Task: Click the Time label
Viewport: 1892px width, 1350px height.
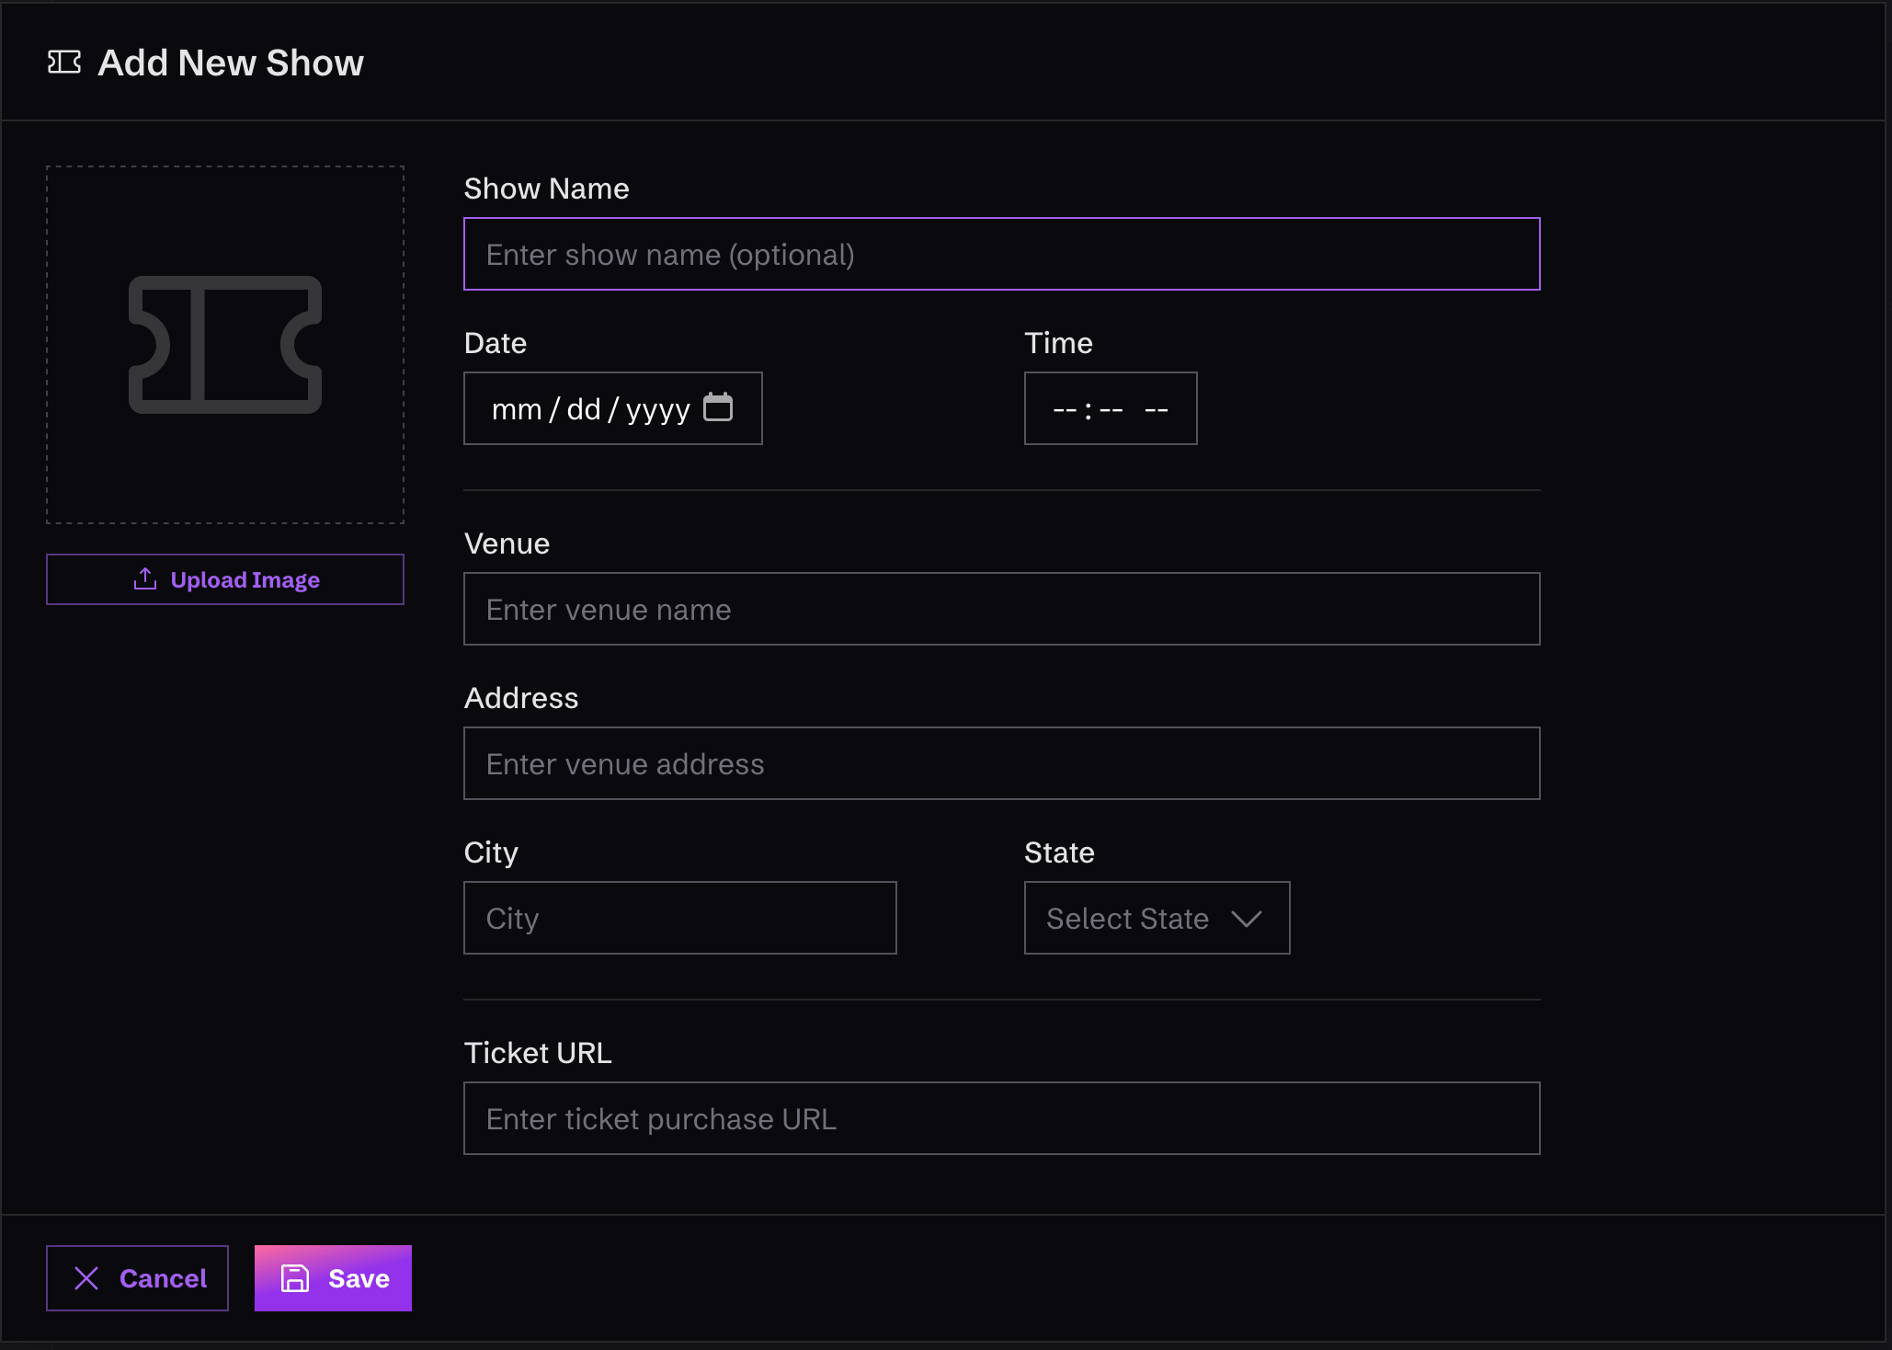Action: click(1059, 343)
